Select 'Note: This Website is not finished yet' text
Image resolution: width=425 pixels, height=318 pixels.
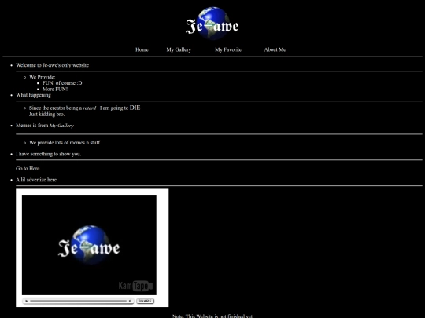(x=213, y=316)
